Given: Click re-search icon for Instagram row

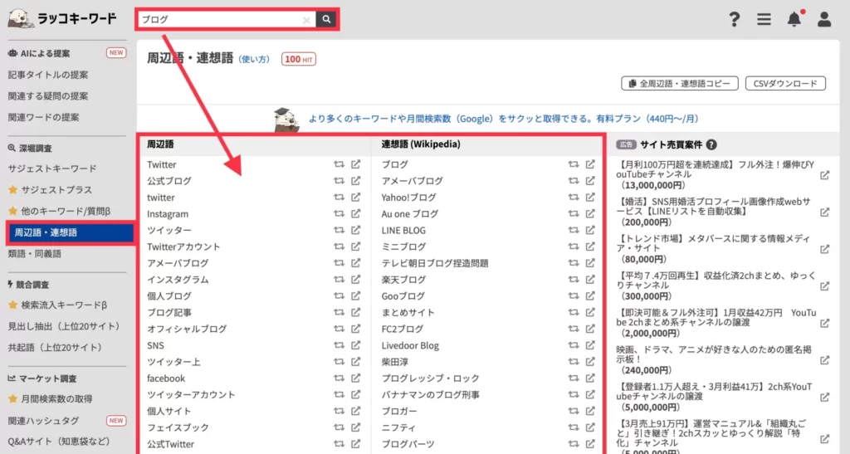Looking at the screenshot, I should [339, 213].
